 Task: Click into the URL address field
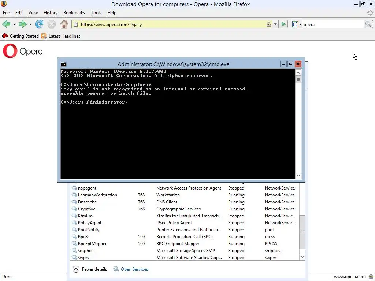(172, 25)
